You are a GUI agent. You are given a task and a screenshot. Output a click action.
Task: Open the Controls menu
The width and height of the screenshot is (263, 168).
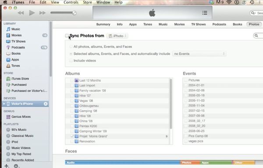(71, 2)
